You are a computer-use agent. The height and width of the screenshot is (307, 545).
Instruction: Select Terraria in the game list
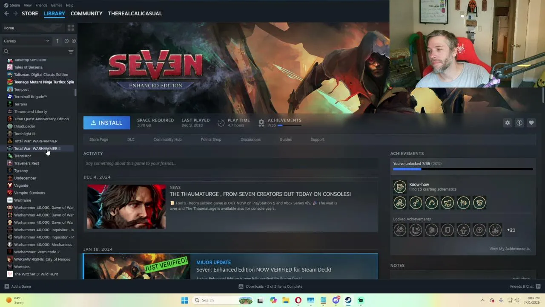20,104
